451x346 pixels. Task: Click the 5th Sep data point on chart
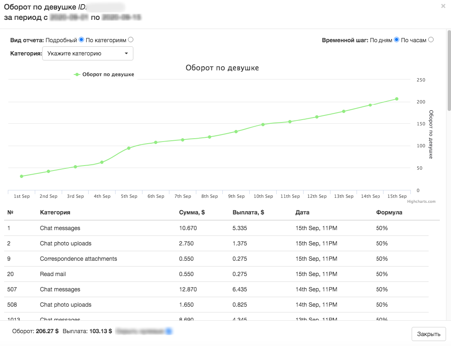tap(129, 148)
